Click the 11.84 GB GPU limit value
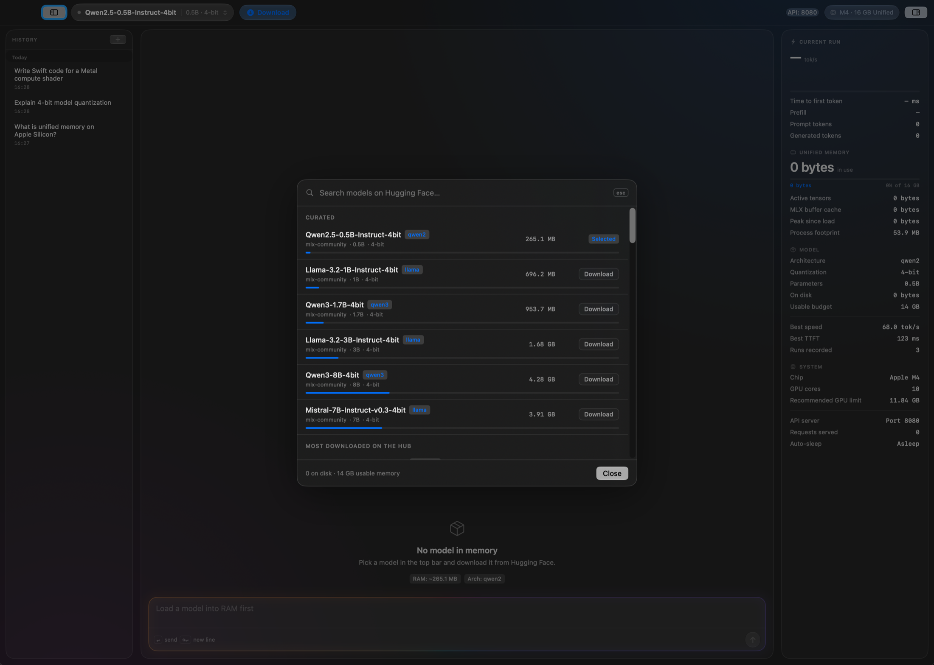Screen dimensions: 934x665 (x=904, y=400)
